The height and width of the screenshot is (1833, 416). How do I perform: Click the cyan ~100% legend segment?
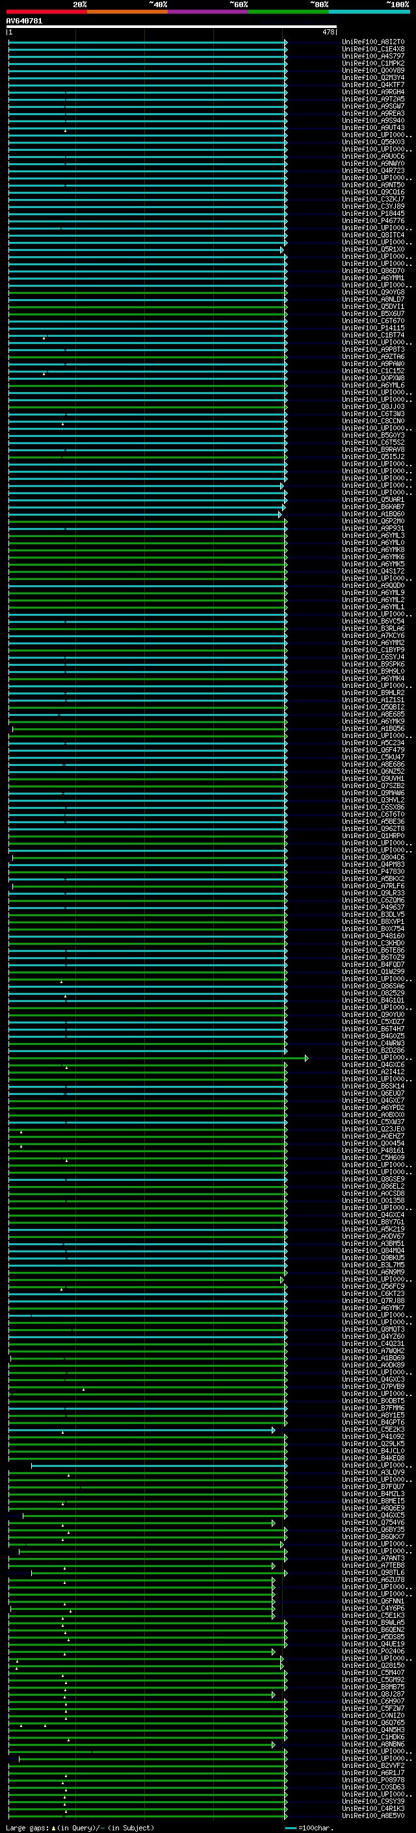coord(369,12)
